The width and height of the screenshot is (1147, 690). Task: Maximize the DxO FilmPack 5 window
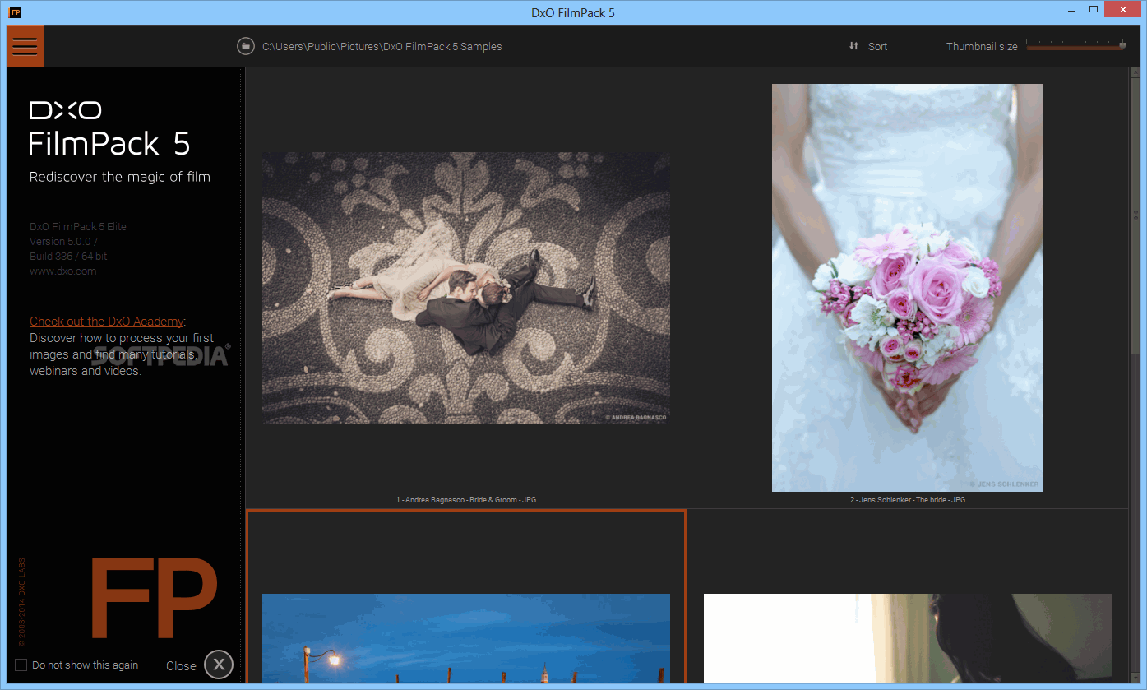point(1094,10)
